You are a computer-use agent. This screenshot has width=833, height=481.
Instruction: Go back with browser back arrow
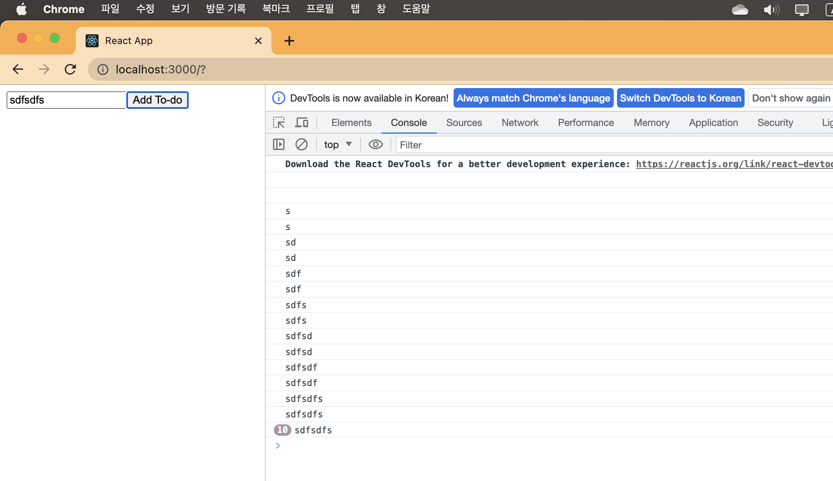click(x=18, y=69)
